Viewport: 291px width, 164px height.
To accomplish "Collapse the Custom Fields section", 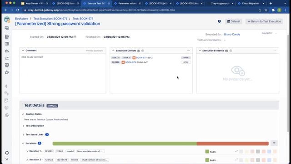I will [23, 114].
